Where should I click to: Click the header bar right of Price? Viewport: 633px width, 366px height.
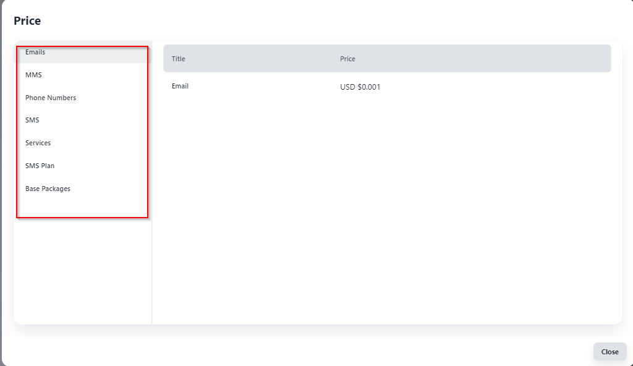point(495,59)
